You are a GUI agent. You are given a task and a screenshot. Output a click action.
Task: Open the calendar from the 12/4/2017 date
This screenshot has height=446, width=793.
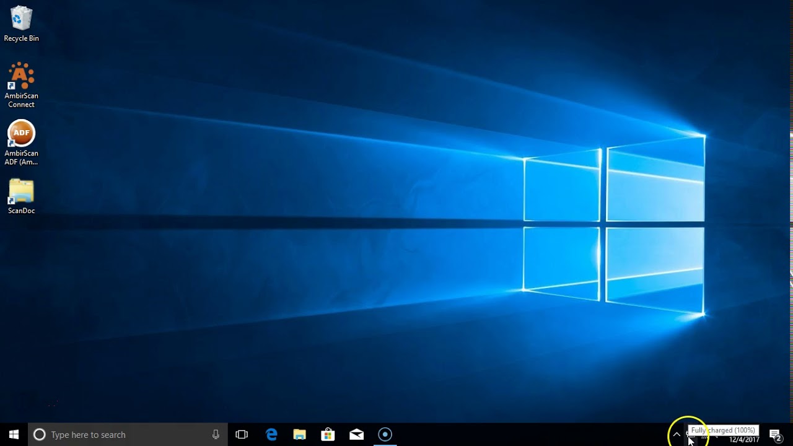pyautogui.click(x=744, y=440)
